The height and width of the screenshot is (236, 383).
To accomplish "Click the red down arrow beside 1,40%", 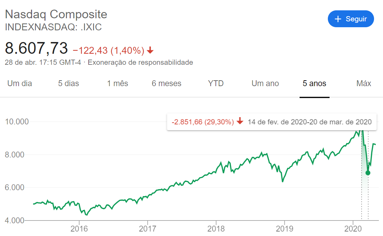I will point(150,51).
